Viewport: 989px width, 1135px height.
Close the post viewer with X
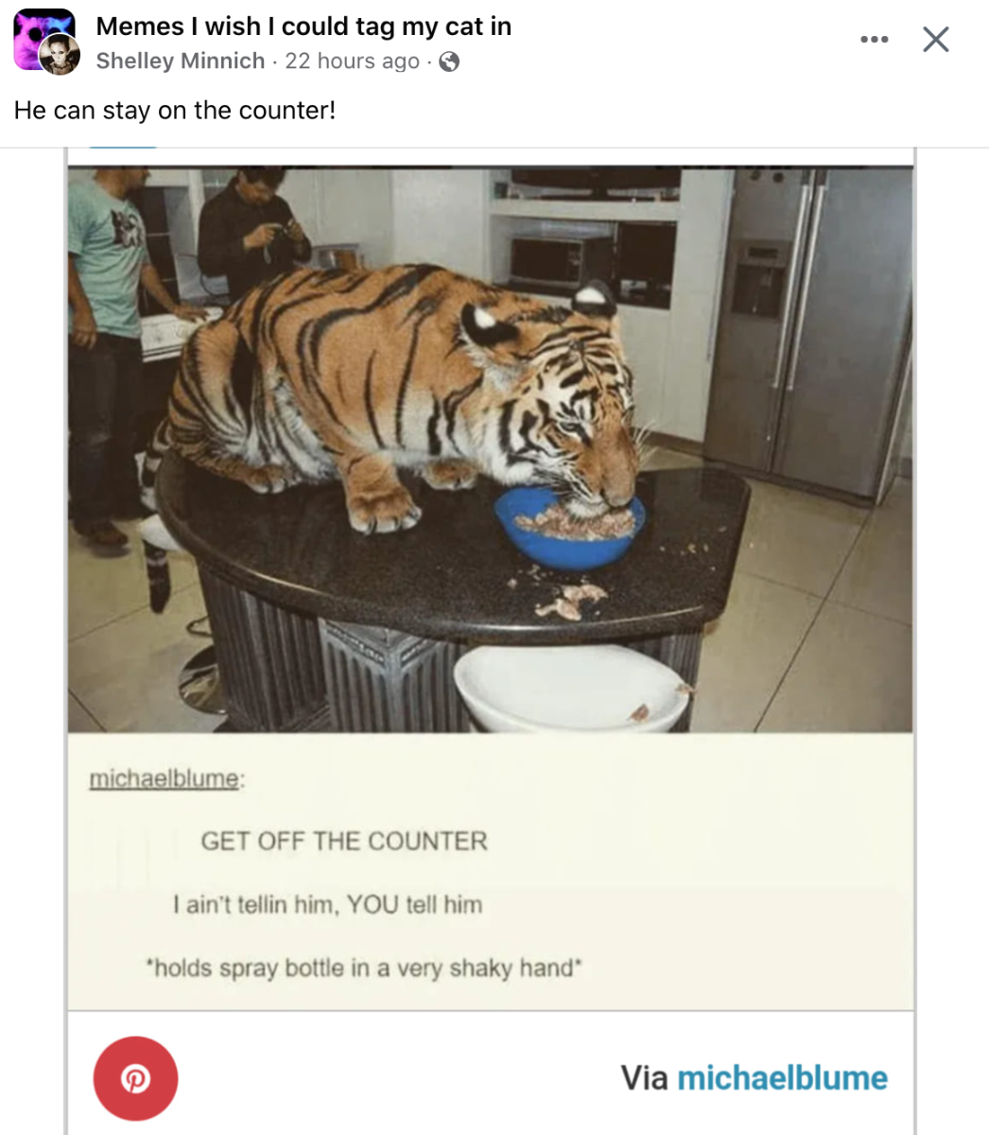click(x=936, y=40)
